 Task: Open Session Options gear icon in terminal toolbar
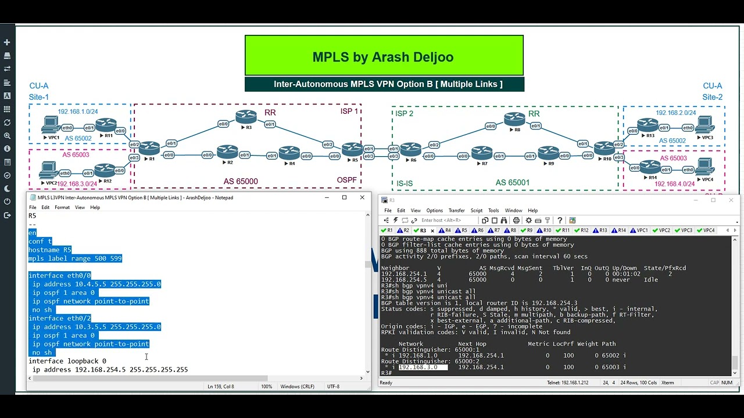click(528, 221)
